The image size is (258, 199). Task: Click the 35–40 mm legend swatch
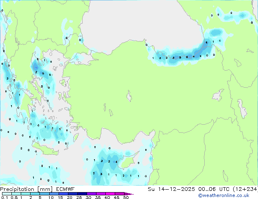click(101, 194)
